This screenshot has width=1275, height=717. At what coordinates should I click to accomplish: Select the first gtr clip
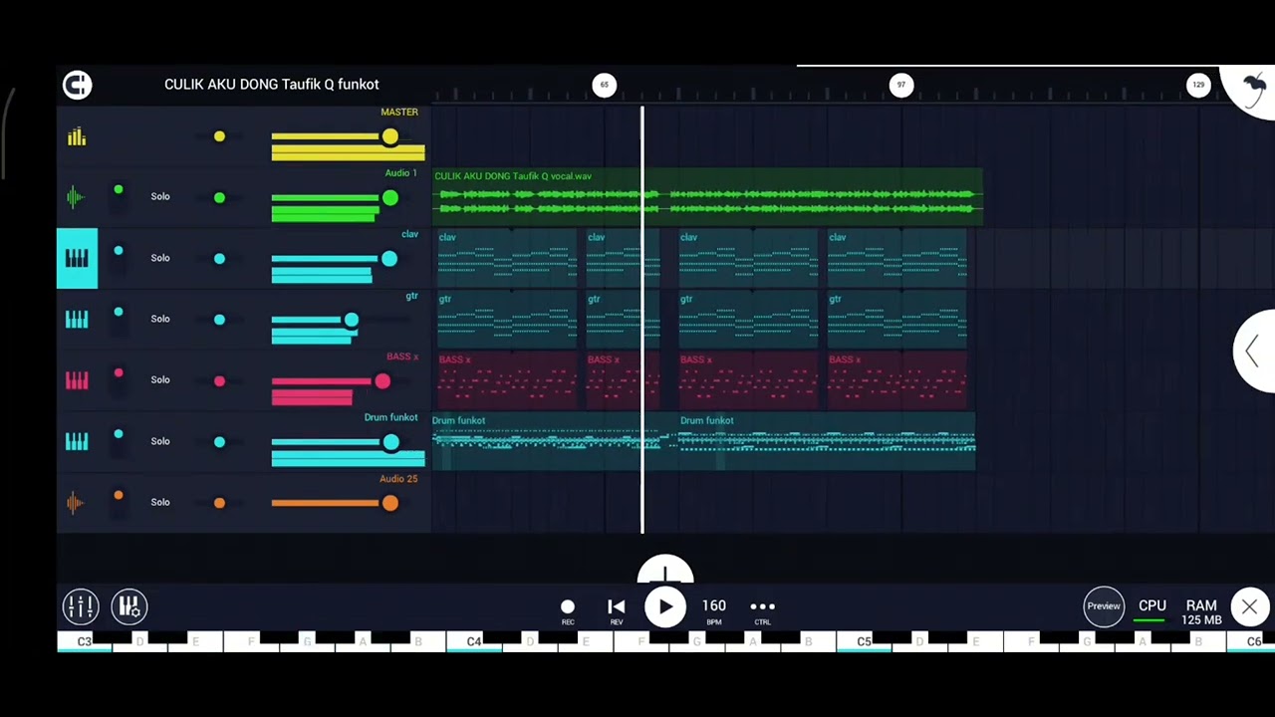pyautogui.click(x=506, y=319)
